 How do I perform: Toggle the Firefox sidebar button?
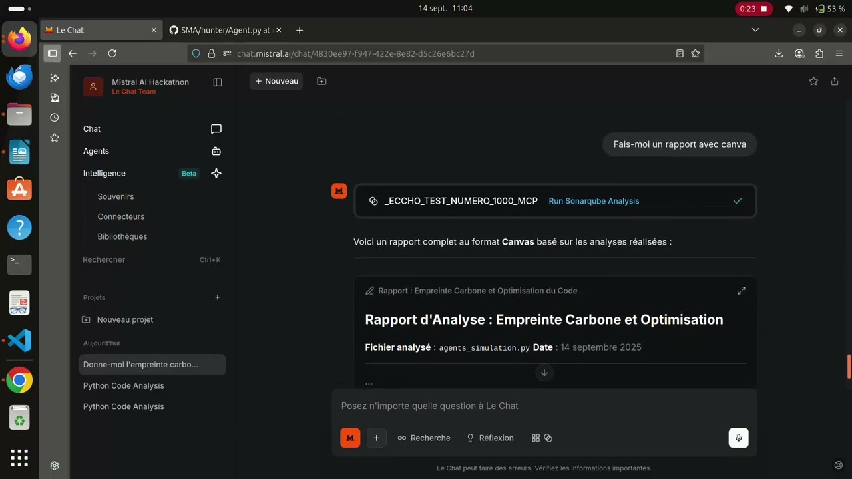[52, 53]
